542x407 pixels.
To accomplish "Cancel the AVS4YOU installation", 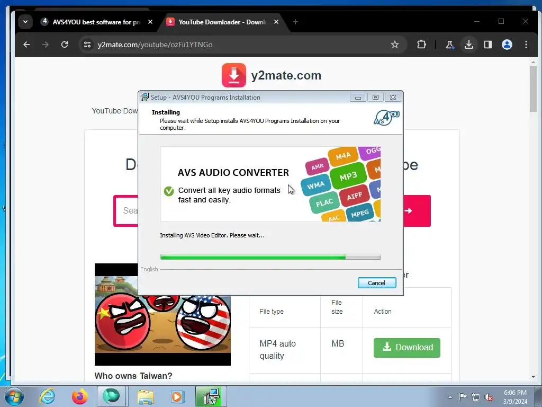I will tap(377, 283).
